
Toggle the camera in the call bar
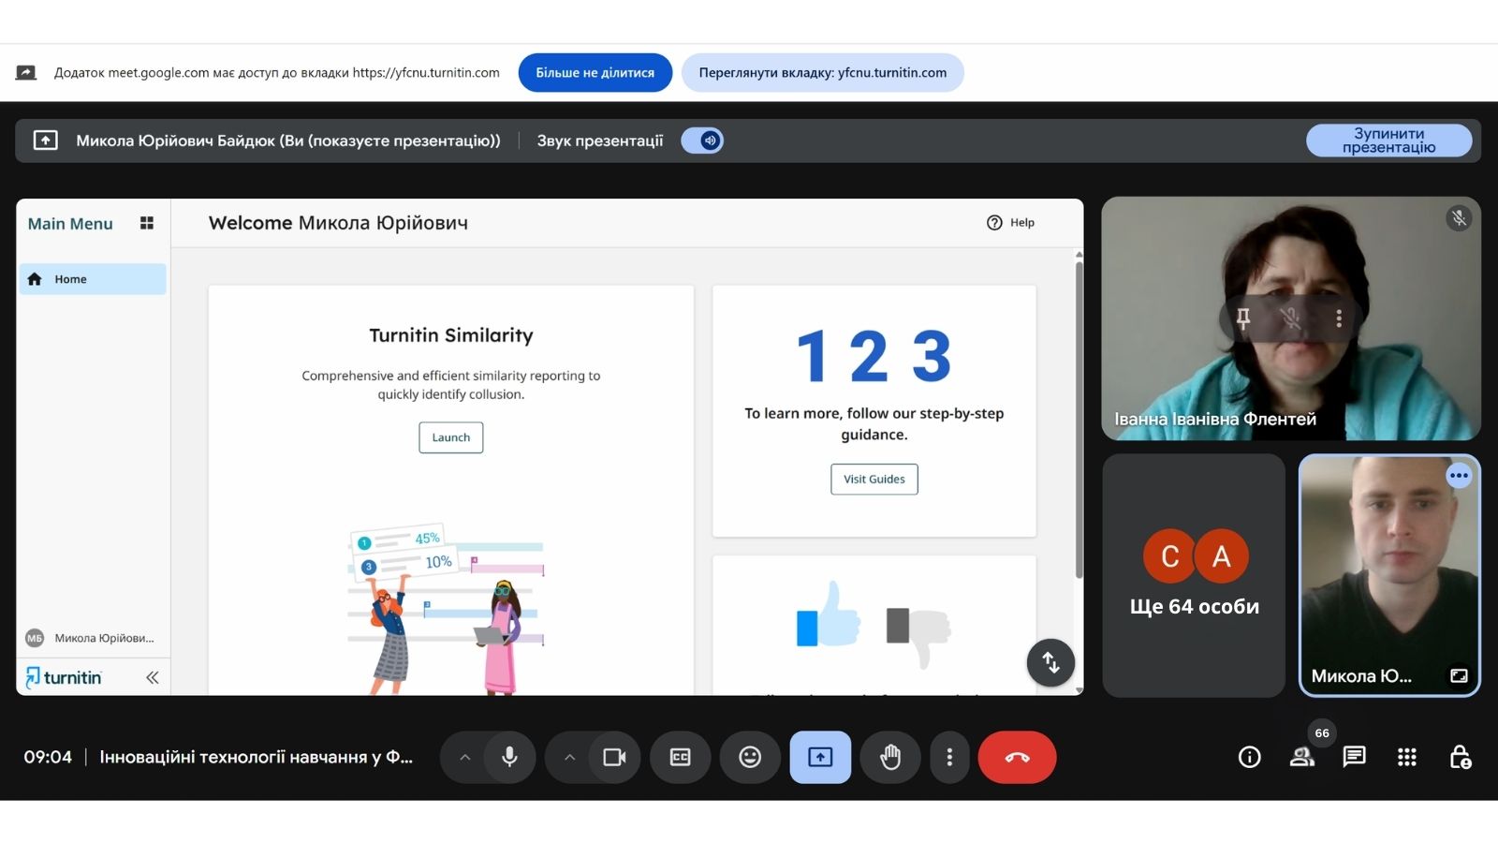coord(614,757)
